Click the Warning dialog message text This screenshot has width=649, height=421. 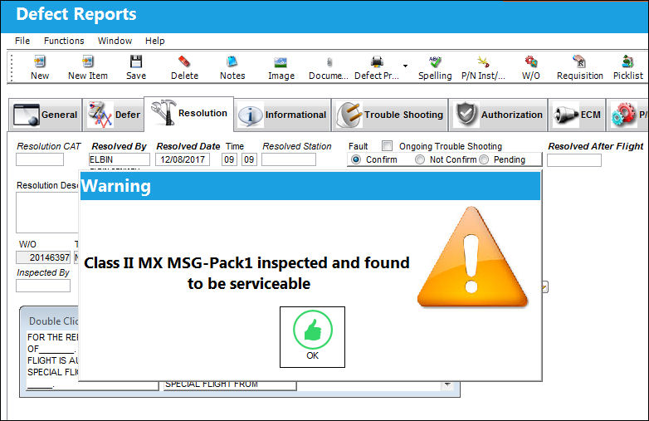click(x=247, y=273)
